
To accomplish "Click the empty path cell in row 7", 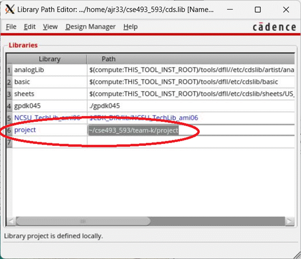I will (x=191, y=142).
